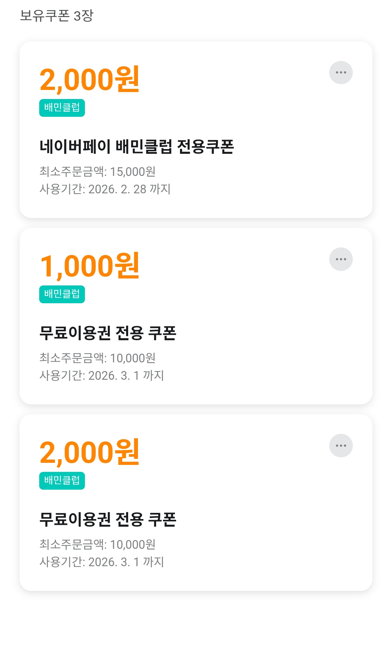Select the 네이버페이 배민클럽 전용쿠폰 title
The image size is (392, 646).
click(x=136, y=147)
